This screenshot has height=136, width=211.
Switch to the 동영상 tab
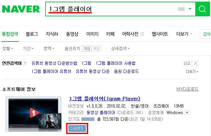pos(72,34)
